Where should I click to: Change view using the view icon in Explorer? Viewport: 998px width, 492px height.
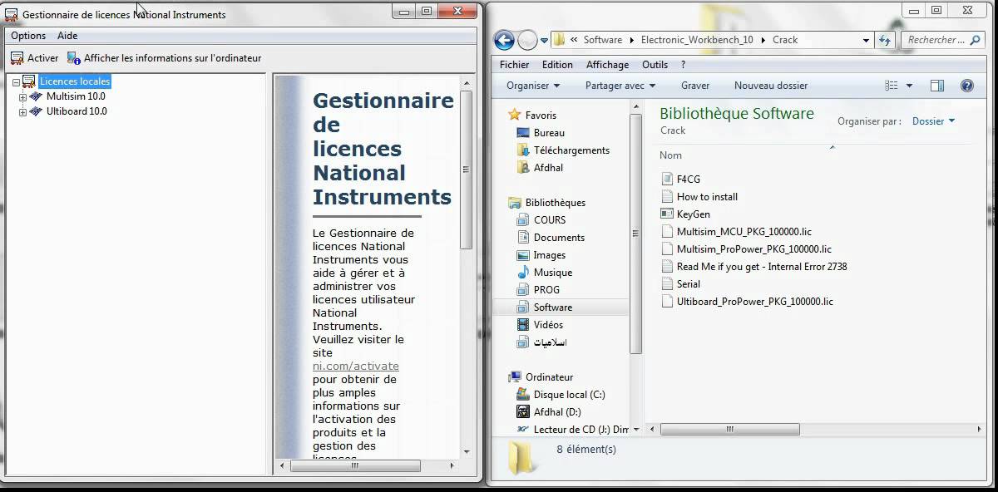[x=892, y=86]
